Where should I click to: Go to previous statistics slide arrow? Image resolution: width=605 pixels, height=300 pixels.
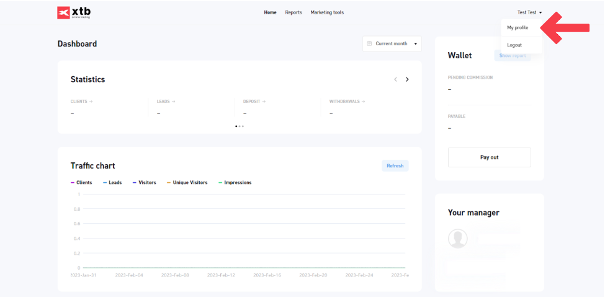point(395,79)
